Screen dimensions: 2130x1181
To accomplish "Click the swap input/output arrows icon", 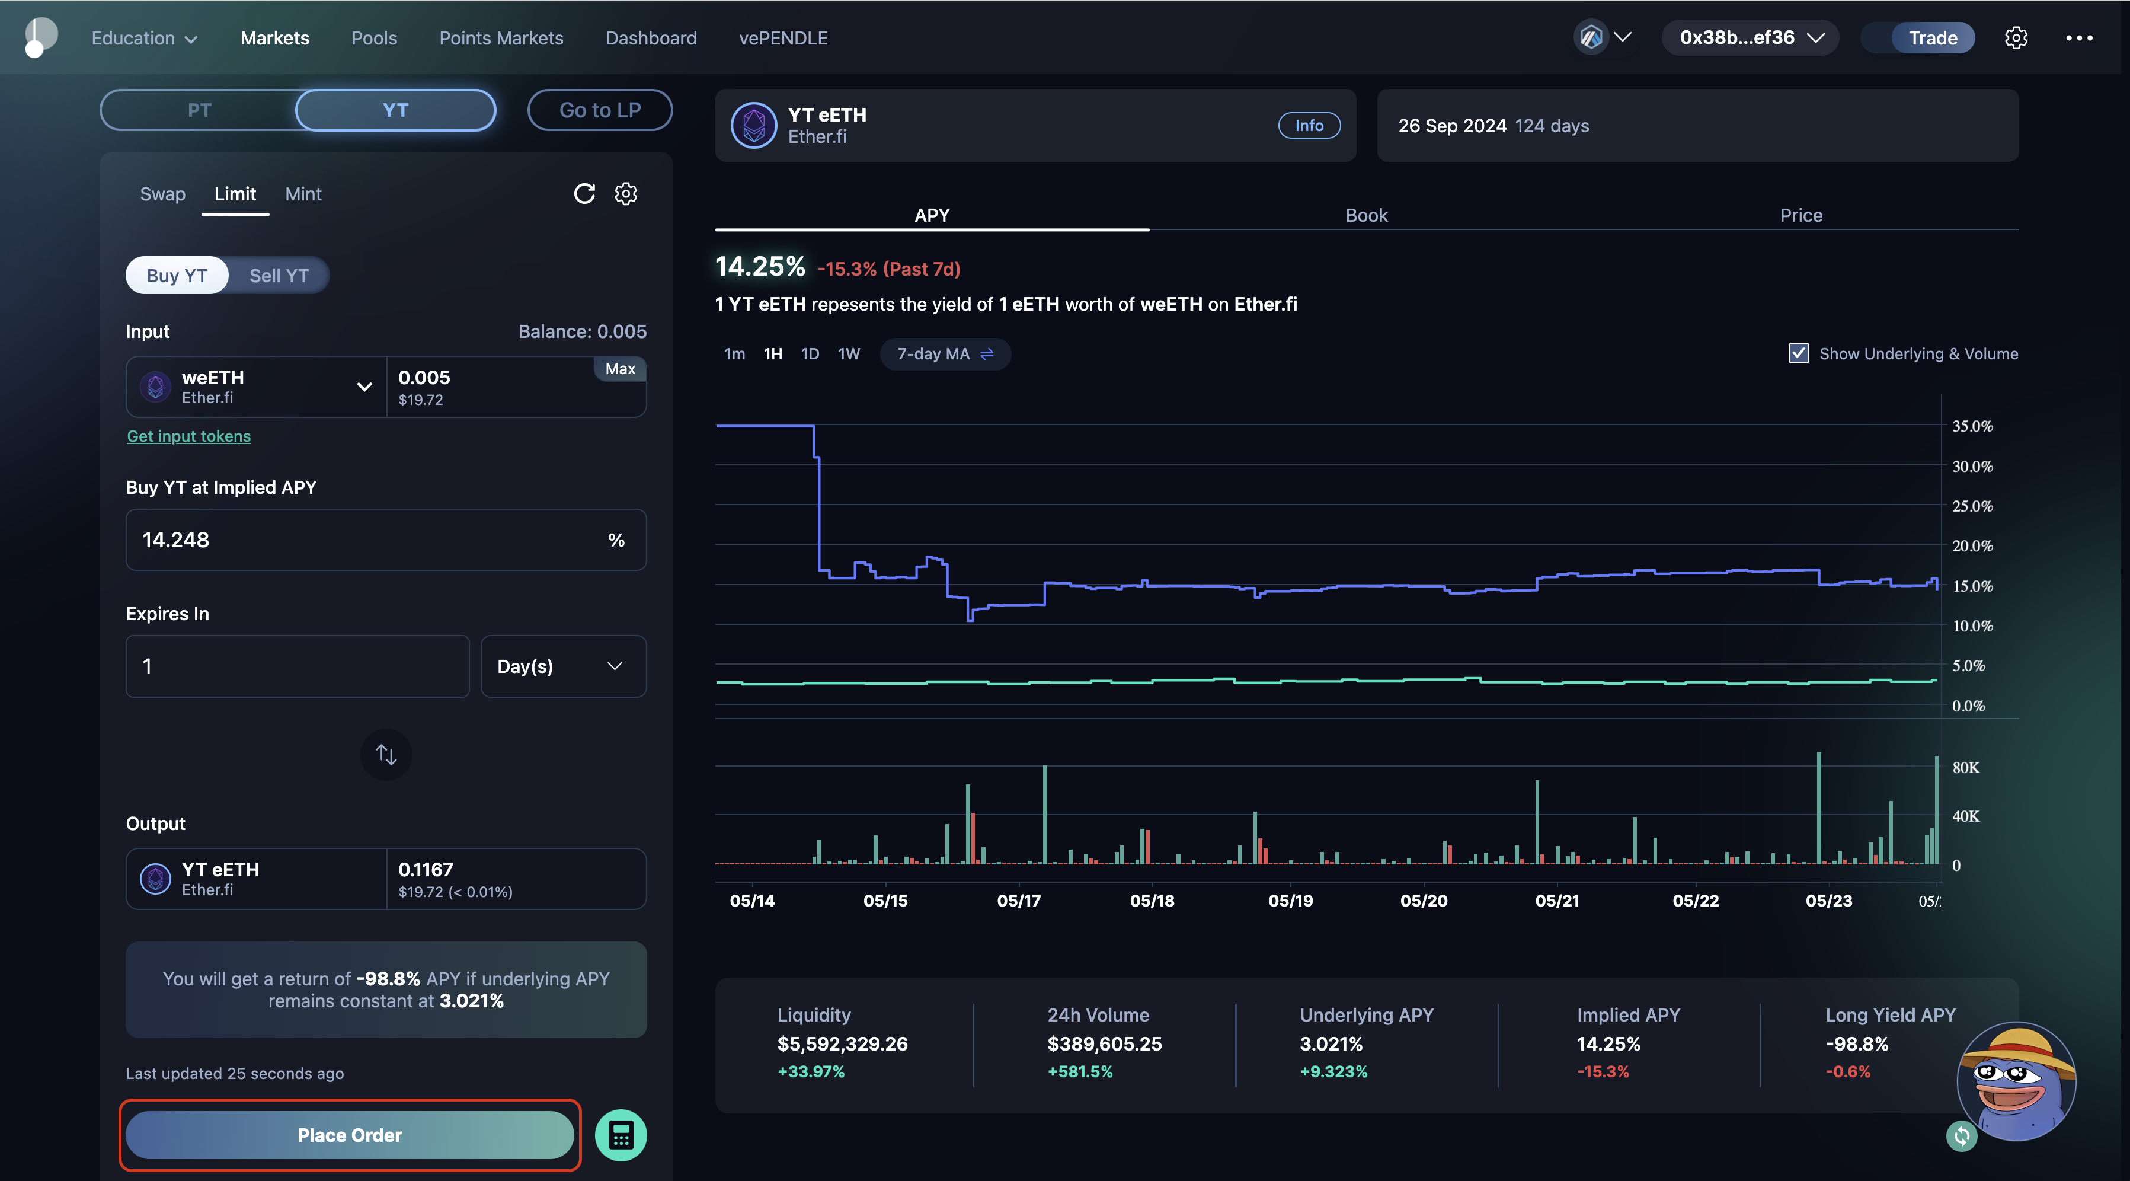I will pos(386,754).
